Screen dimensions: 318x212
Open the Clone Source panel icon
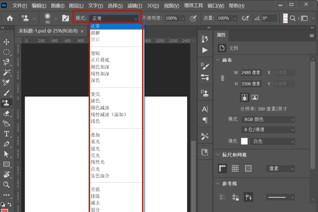point(205,93)
